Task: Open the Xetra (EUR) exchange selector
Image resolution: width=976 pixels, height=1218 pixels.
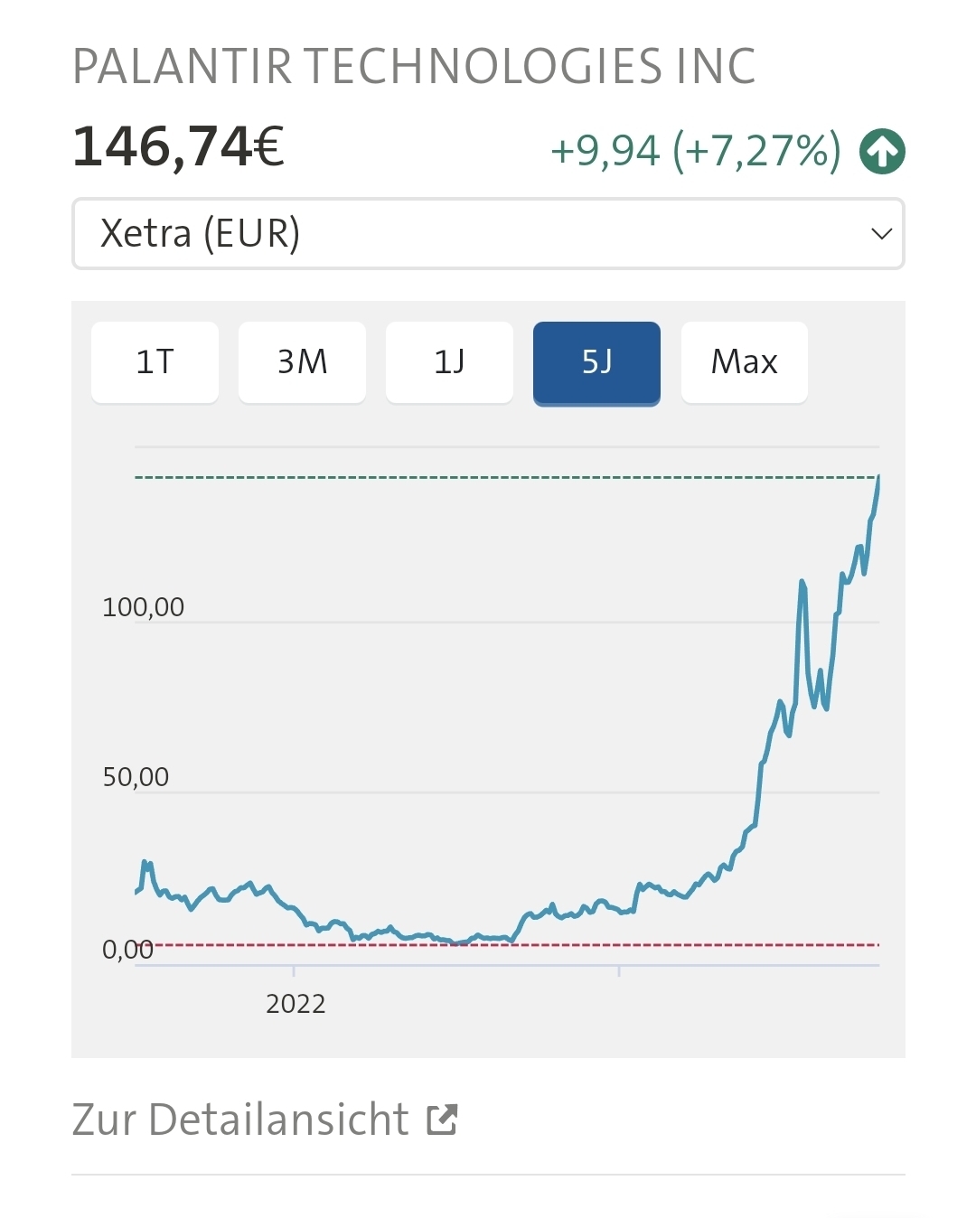Action: pyautogui.click(x=488, y=233)
